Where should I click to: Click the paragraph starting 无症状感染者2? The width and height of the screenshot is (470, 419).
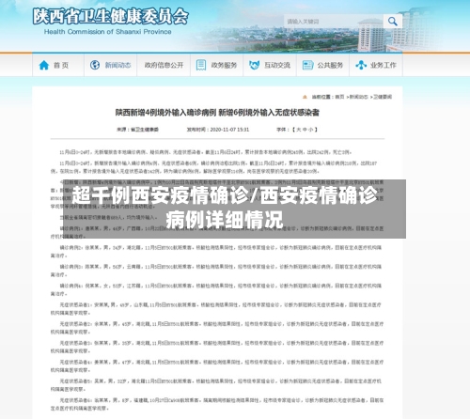click(217, 328)
